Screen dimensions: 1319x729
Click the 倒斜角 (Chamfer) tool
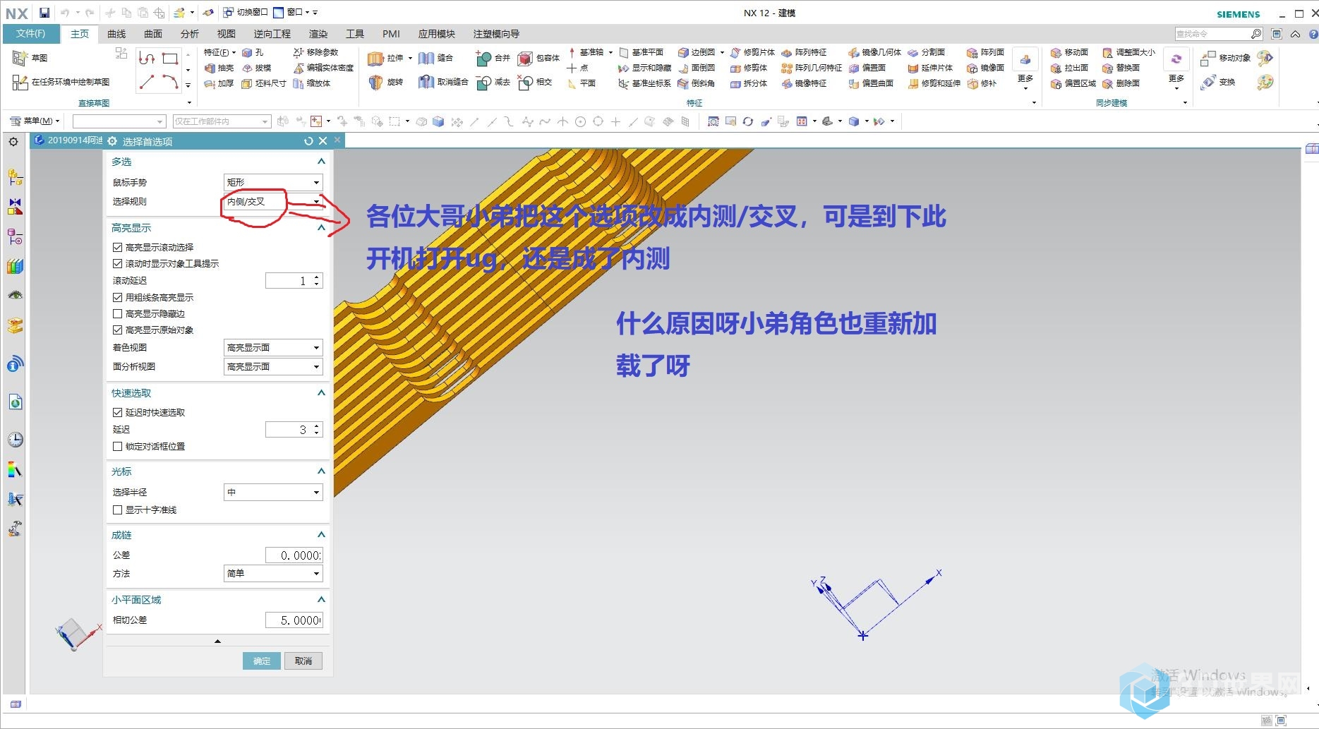696,83
